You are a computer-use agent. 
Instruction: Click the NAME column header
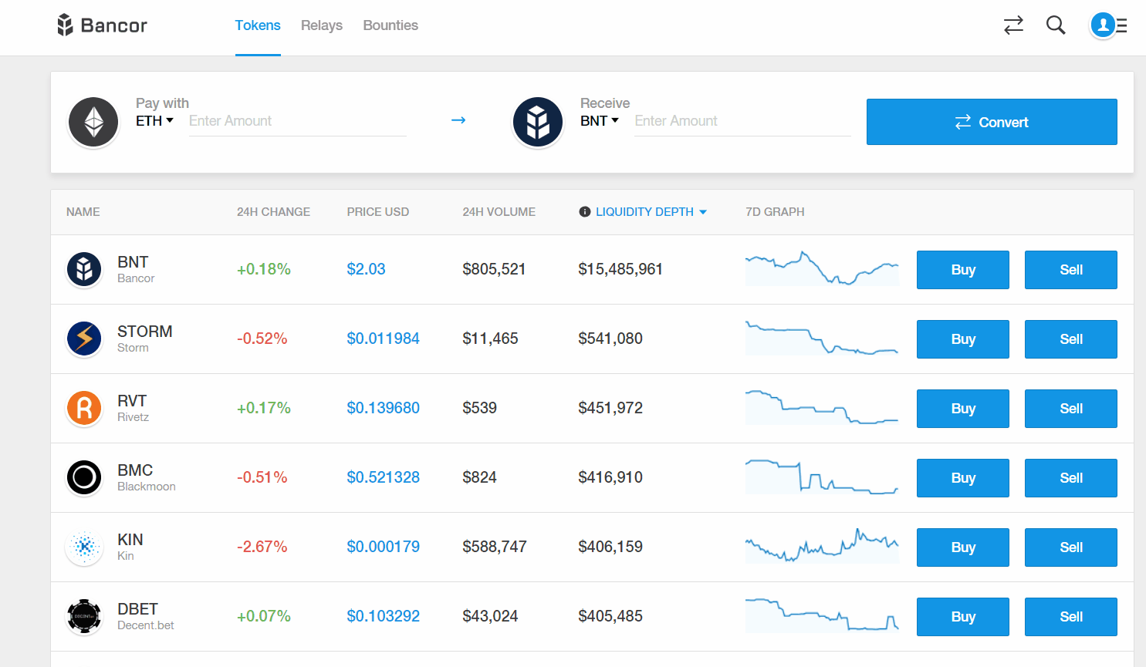(x=83, y=212)
